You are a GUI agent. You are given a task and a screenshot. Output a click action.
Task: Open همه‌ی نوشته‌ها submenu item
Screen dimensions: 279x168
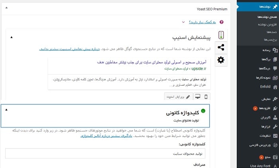tap(267, 17)
